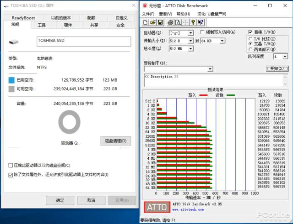Screen dimensions: 293x224
Task: Click the Start benchmark button
Action: click(x=277, y=68)
